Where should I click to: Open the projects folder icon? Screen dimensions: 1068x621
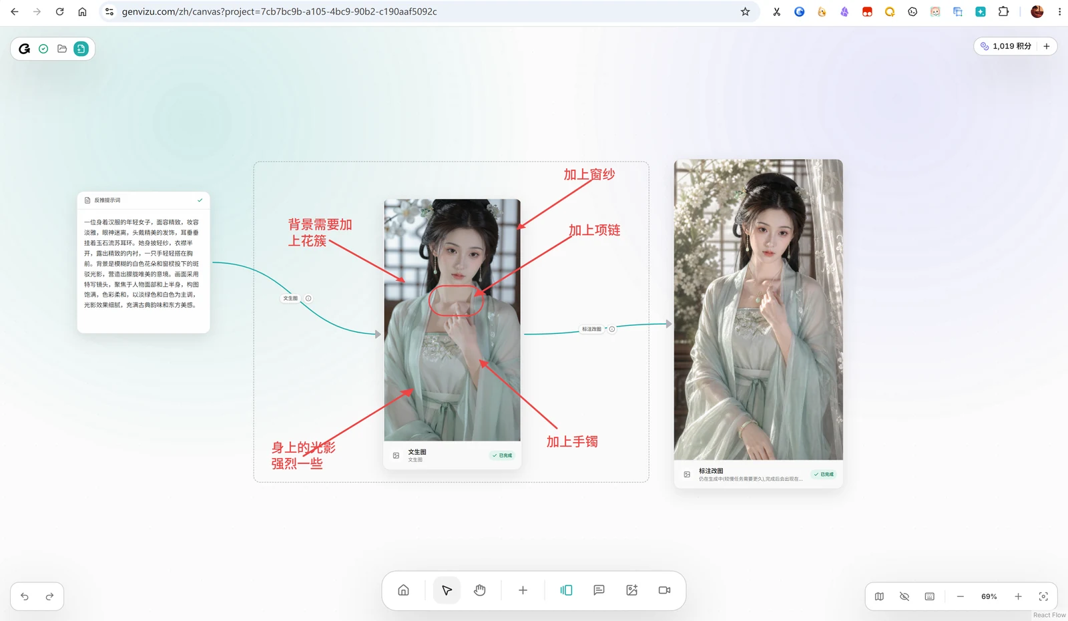point(62,49)
